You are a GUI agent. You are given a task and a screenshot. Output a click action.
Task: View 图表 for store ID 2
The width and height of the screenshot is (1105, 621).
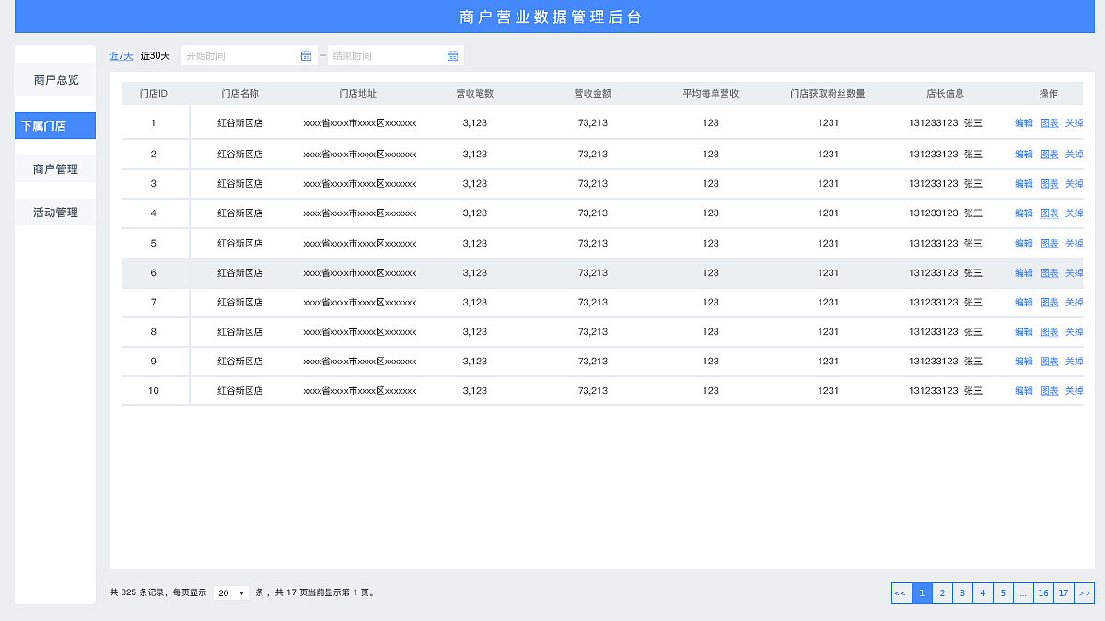click(1050, 155)
